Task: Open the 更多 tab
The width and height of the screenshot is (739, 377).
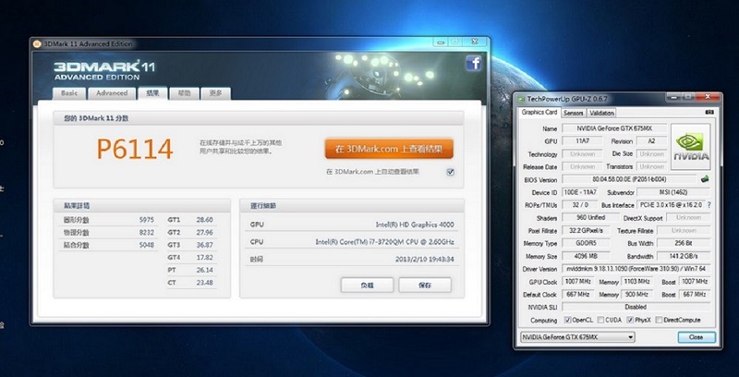Action: pyautogui.click(x=215, y=93)
